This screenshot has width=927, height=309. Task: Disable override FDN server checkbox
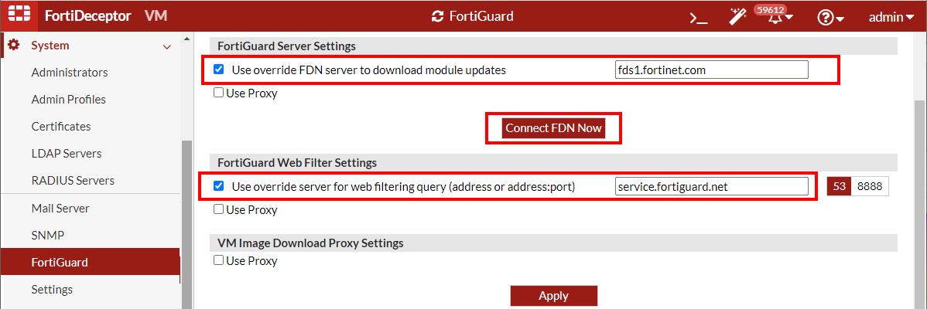pyautogui.click(x=219, y=70)
